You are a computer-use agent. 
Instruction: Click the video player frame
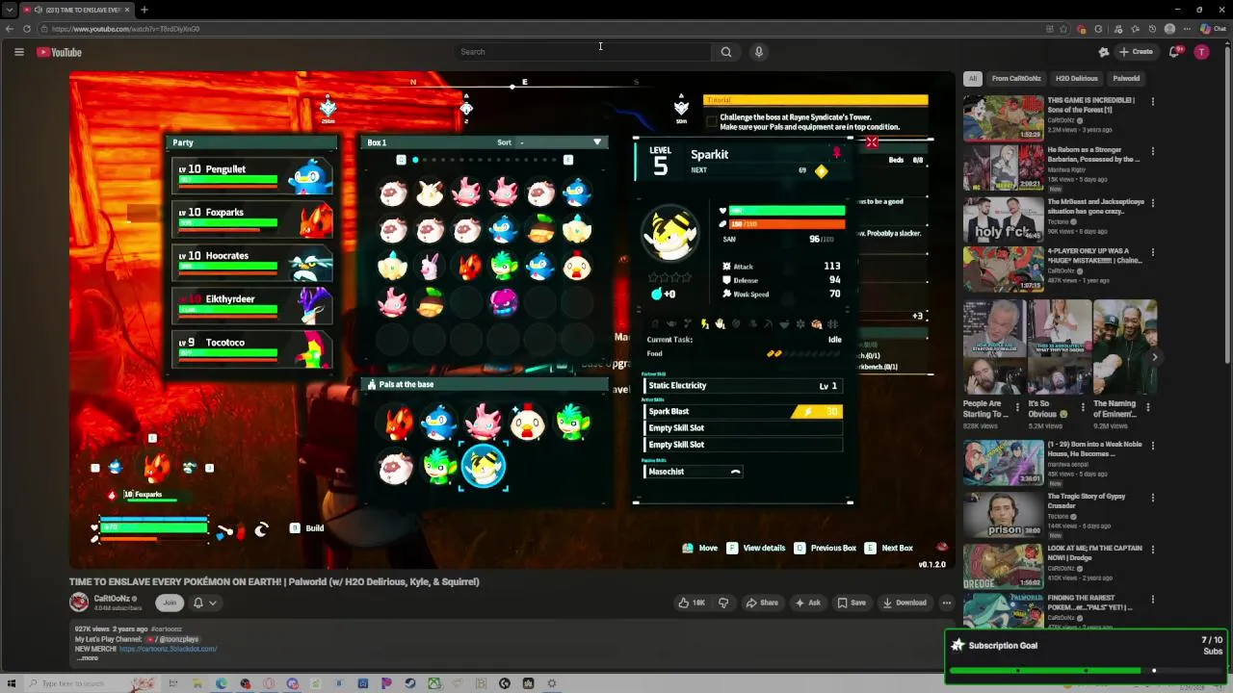tap(512, 321)
